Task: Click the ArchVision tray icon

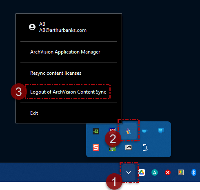Action: point(129,132)
